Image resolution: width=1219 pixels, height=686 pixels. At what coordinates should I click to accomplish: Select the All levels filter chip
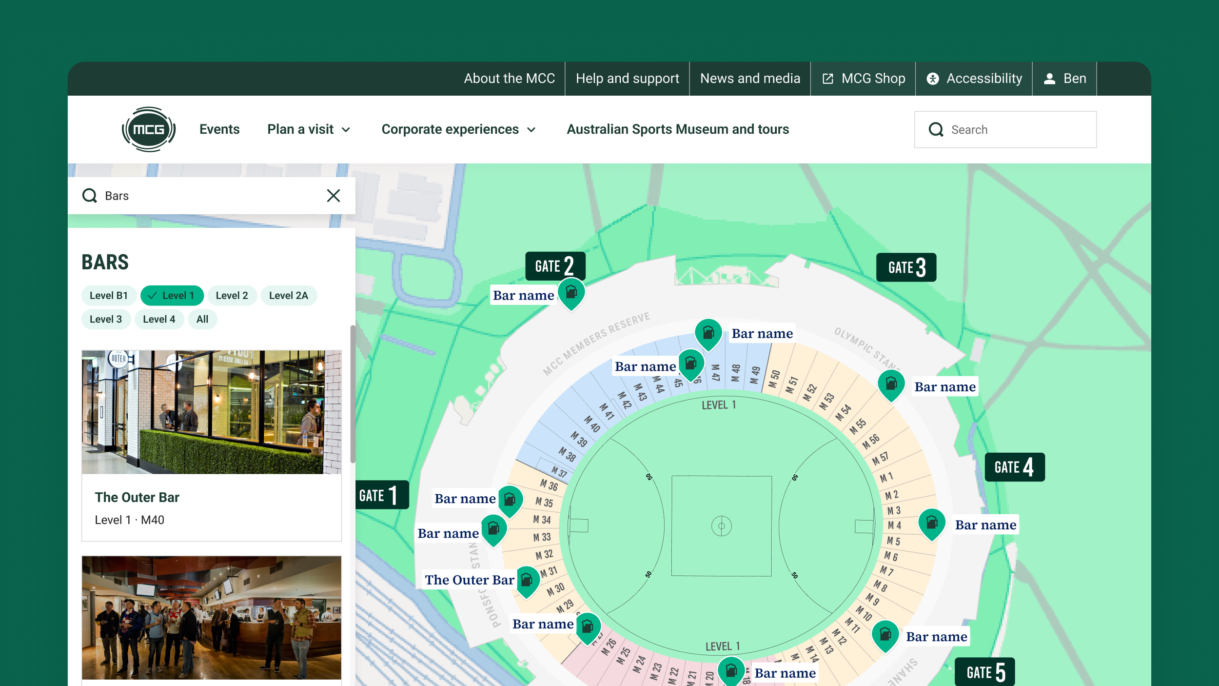coord(202,320)
